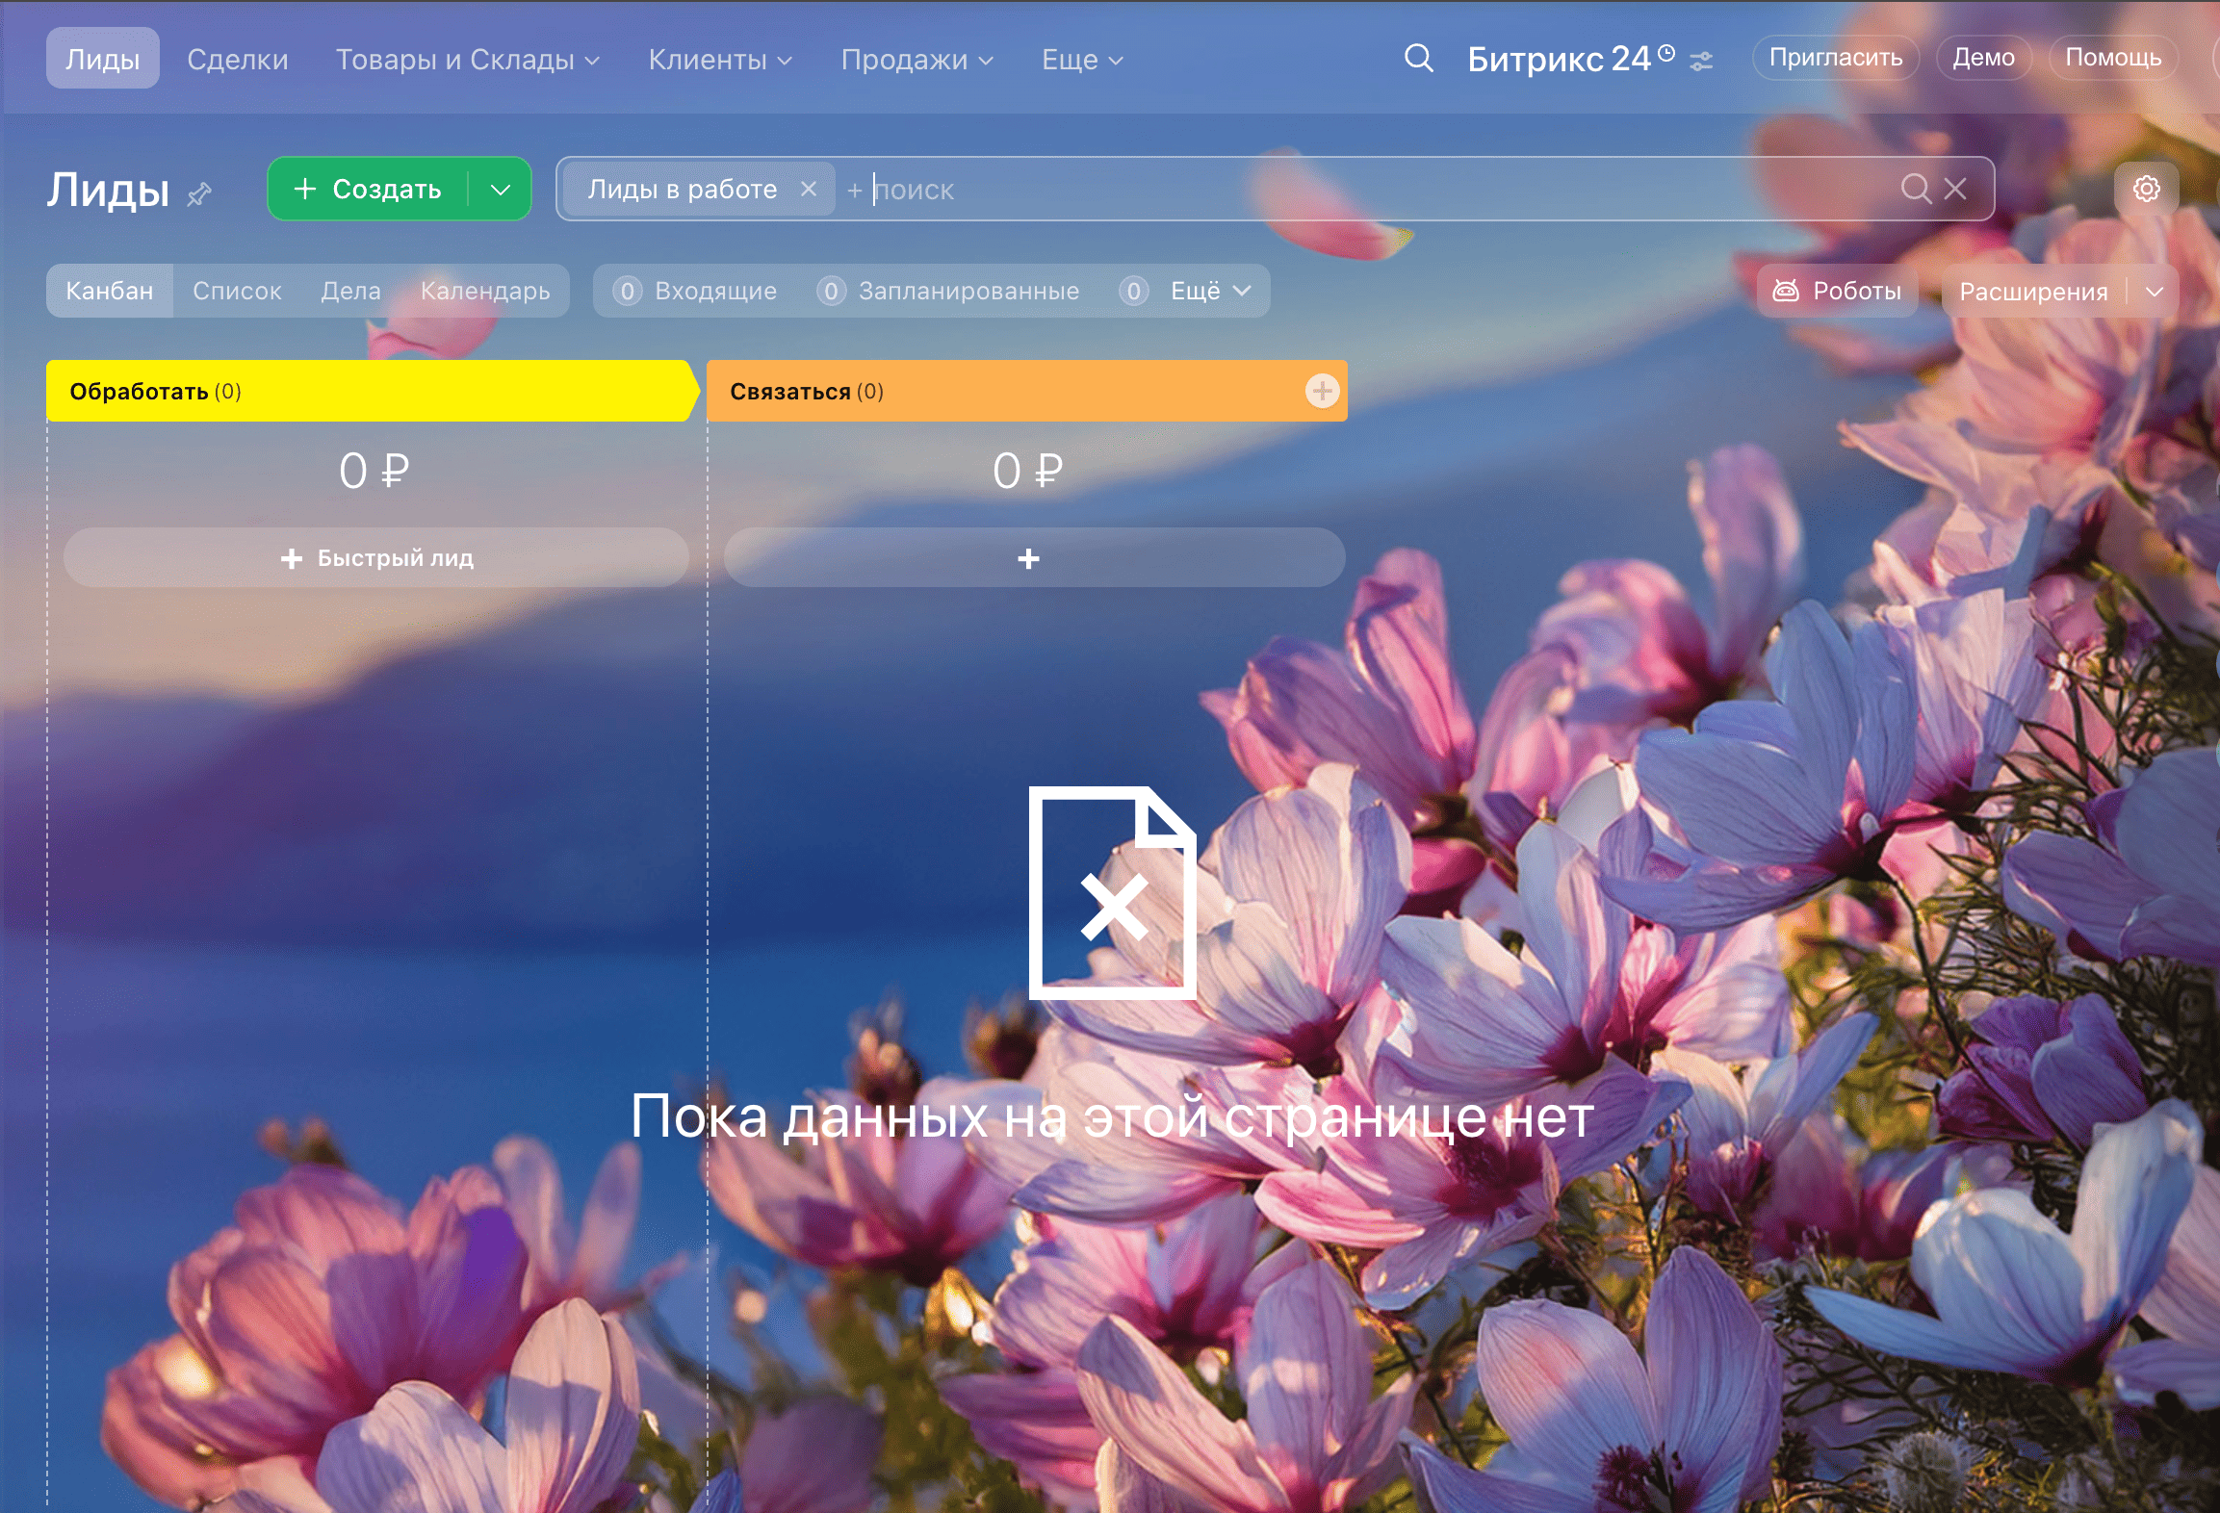Add stage via the plus icon on Связаться
Screen dimensions: 2220x1513
1322,391
